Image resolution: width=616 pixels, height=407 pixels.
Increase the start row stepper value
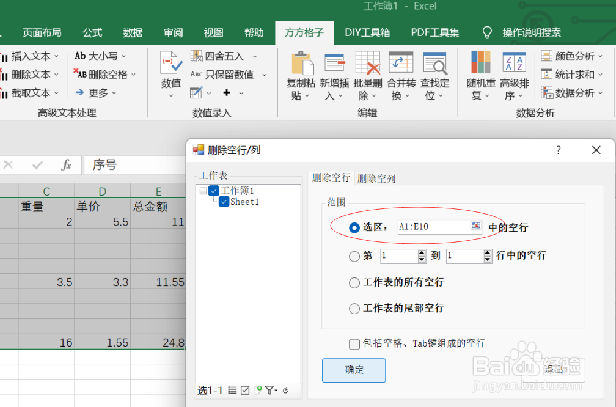click(422, 253)
